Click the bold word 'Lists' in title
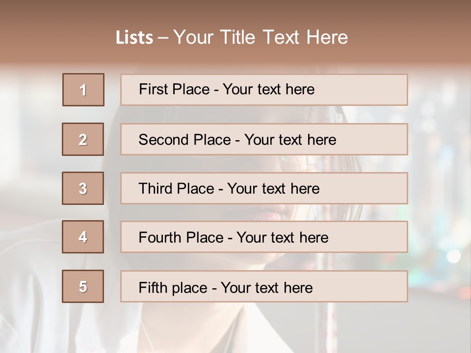 (134, 38)
